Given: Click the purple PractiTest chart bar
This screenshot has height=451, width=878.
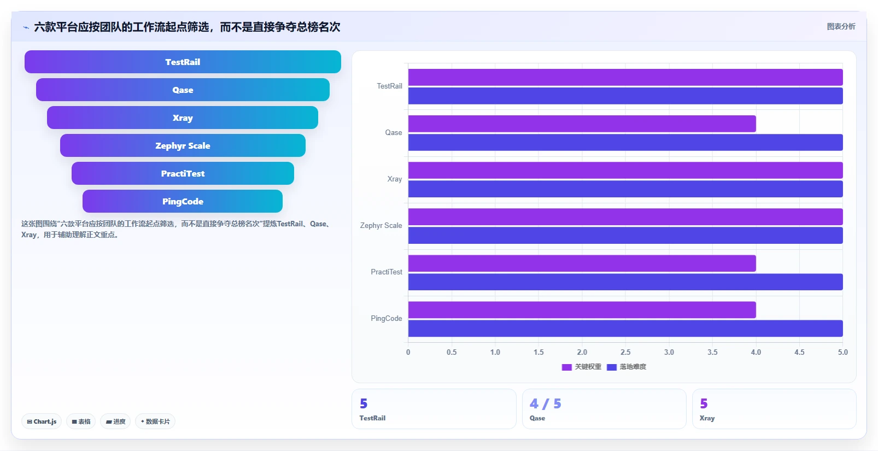Looking at the screenshot, I should (x=582, y=263).
